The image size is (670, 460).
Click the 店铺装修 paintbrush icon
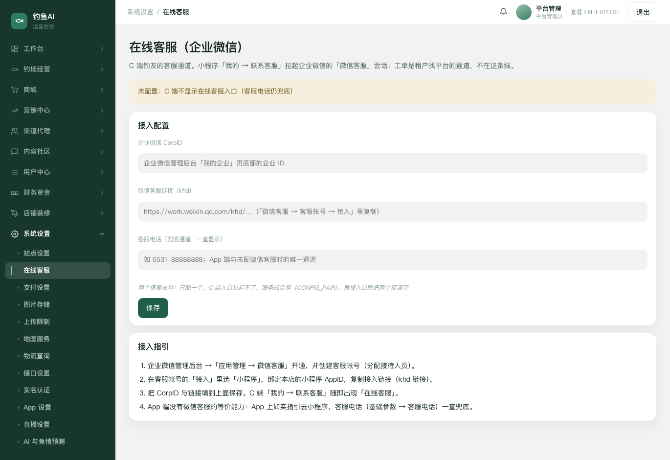click(15, 213)
